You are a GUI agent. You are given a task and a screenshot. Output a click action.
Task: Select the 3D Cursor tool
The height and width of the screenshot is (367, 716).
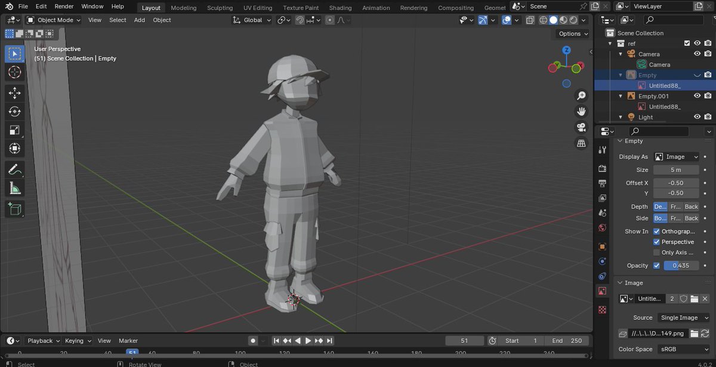[15, 73]
